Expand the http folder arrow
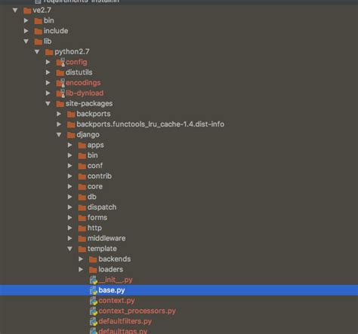Viewport: 358px width, 334px height. click(70, 228)
